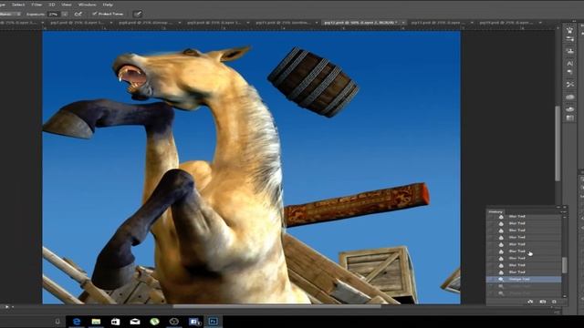Open the History panel options menu
Image resolution: width=584 pixels, height=328 pixels.
point(564,211)
